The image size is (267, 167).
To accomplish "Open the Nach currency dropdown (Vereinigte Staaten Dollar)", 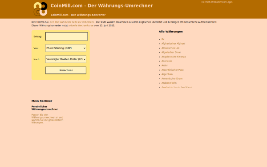I will point(66,59).
